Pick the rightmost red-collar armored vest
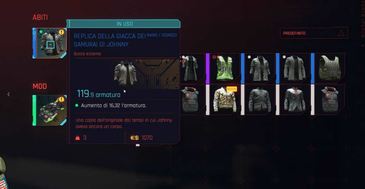The height and width of the screenshot is (189, 365). point(329,100)
